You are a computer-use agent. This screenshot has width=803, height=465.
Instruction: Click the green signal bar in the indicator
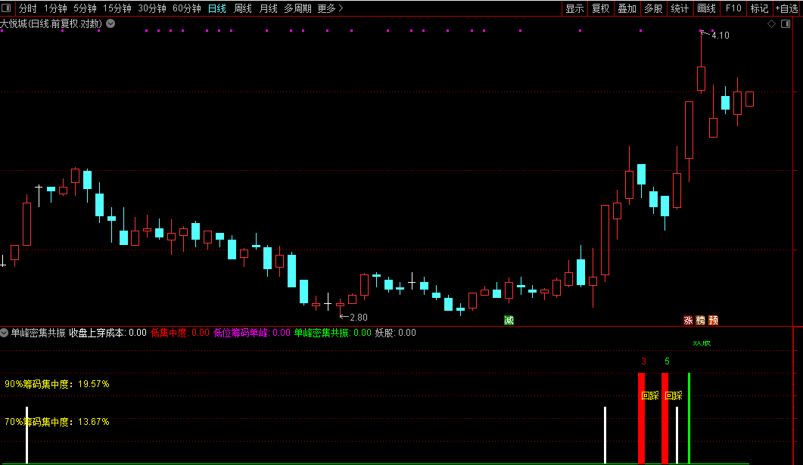(689, 418)
